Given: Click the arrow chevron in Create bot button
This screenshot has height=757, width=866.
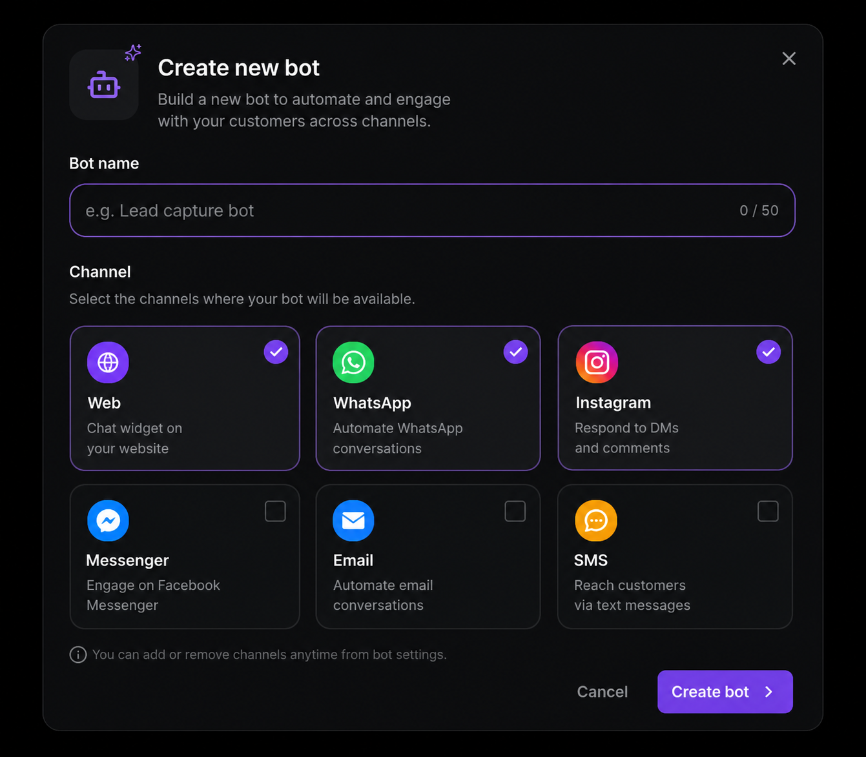Looking at the screenshot, I should [x=768, y=692].
